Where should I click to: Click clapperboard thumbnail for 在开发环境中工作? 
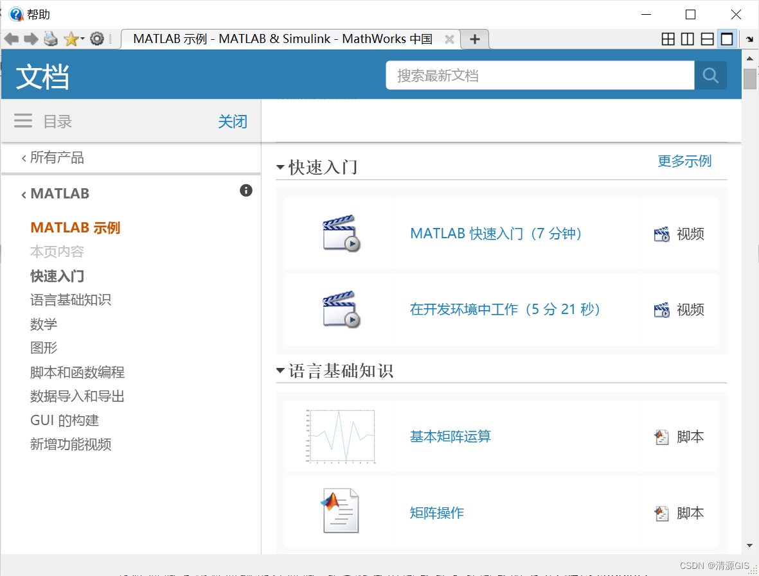pyautogui.click(x=341, y=310)
